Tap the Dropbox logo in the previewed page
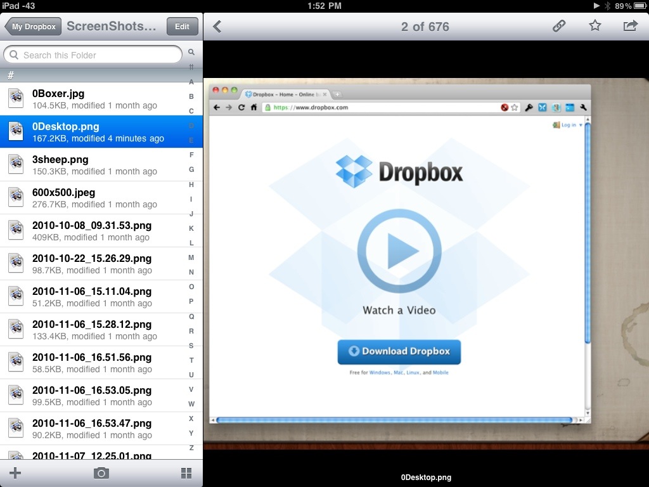 coord(399,171)
